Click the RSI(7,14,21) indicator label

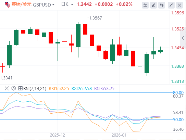pos(35,88)
